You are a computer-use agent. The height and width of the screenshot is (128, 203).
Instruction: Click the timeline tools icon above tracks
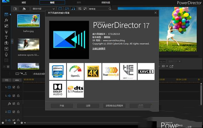click(x=21, y=74)
